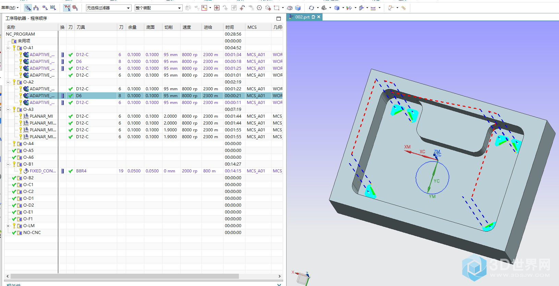The image size is (559, 286).
Task: Click the snap point crosshair icon
Action: [217, 8]
